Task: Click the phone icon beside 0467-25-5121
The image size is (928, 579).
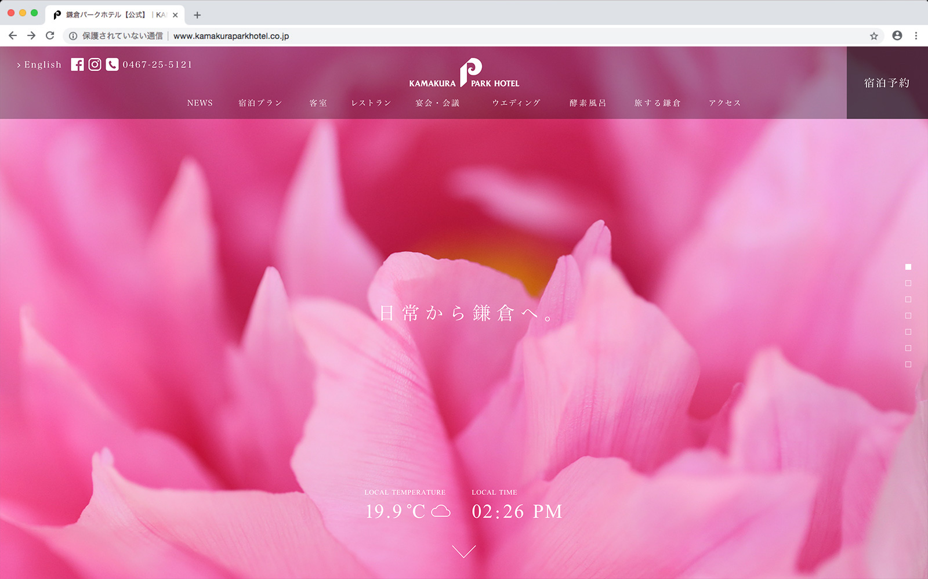Action: click(112, 64)
